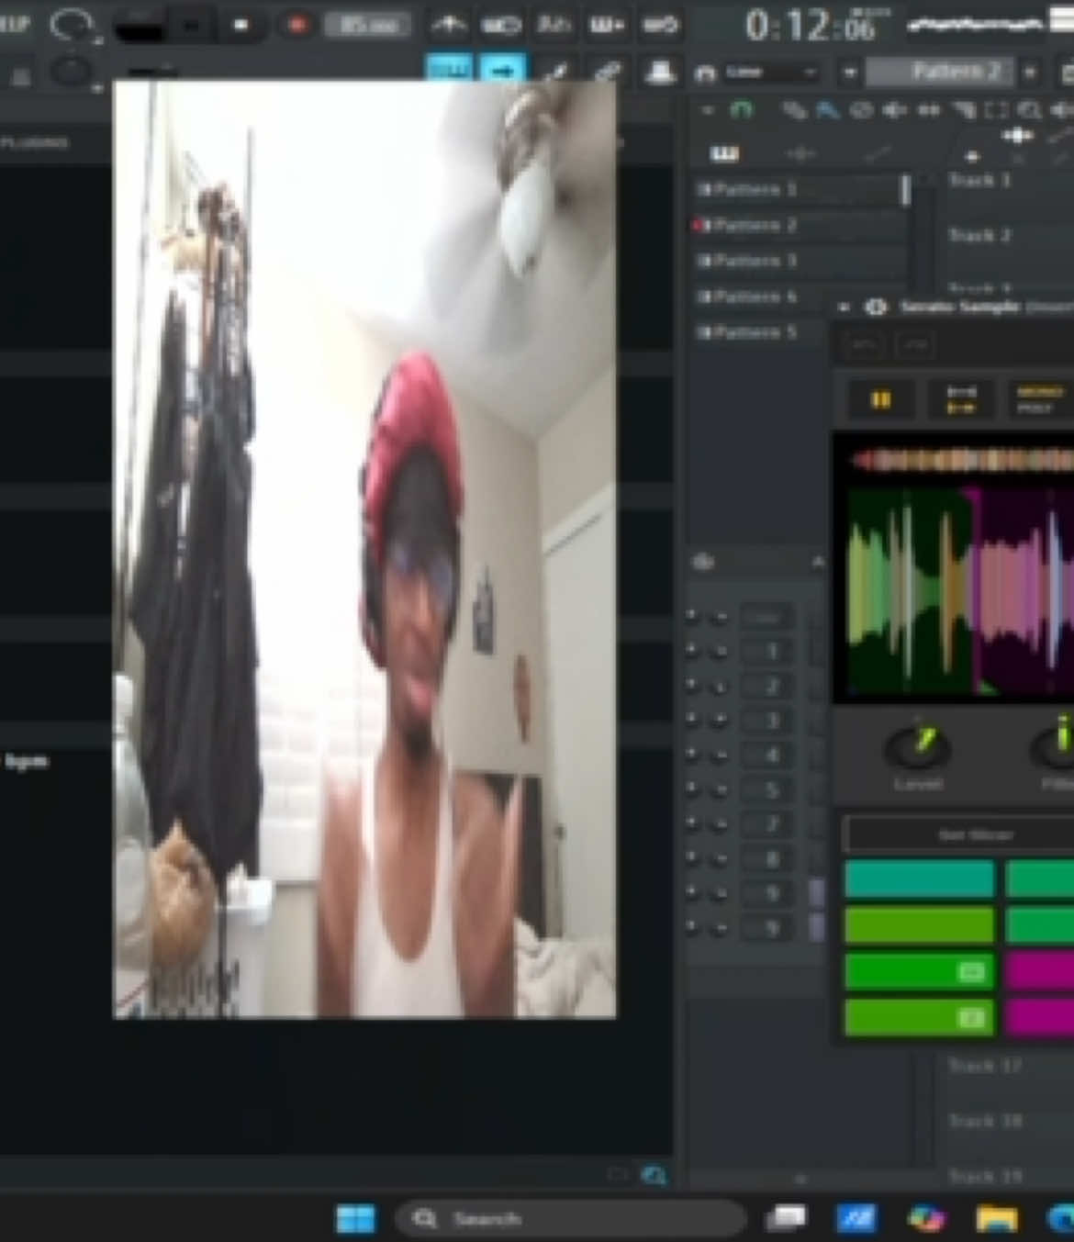Toggle the left dot button in row numbered 1
The height and width of the screenshot is (1242, 1074).
[691, 651]
